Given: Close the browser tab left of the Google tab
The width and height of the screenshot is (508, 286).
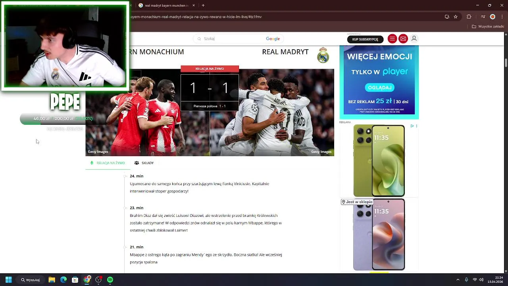Looking at the screenshot, I should pyautogui.click(x=131, y=6).
